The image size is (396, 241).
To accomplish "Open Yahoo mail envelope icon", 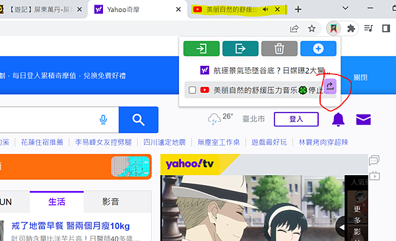I will (x=364, y=119).
